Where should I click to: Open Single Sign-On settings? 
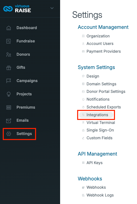coord(100,130)
